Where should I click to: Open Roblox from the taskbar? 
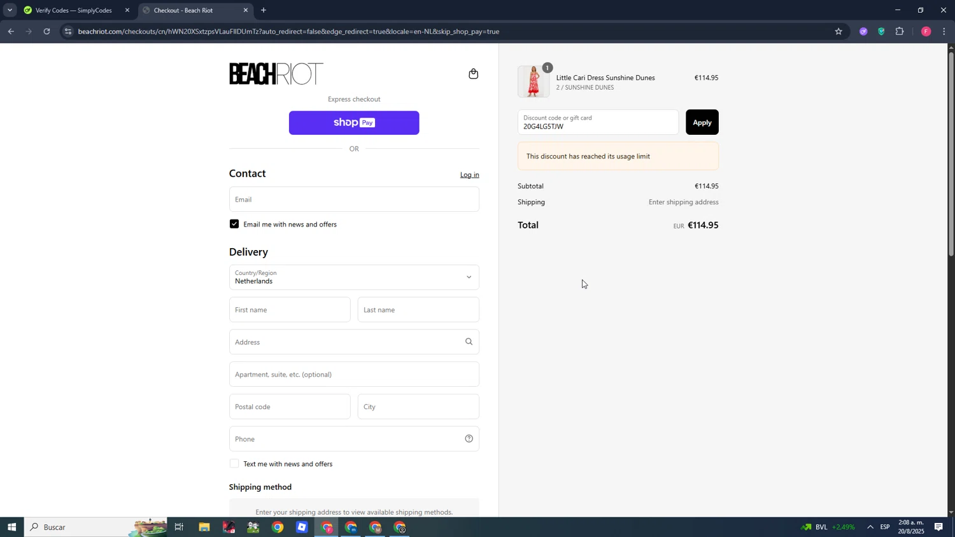coord(302,527)
